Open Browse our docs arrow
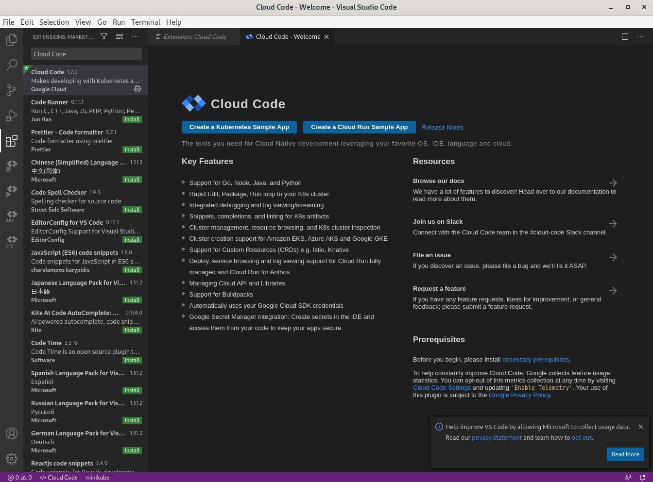The width and height of the screenshot is (653, 482). click(613, 183)
